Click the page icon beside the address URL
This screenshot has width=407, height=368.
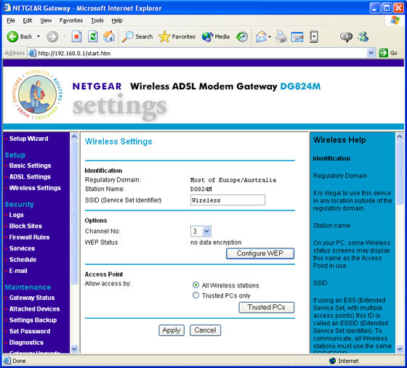(32, 53)
